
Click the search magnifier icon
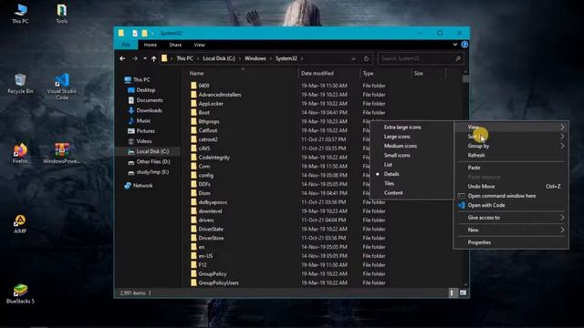tap(458, 58)
